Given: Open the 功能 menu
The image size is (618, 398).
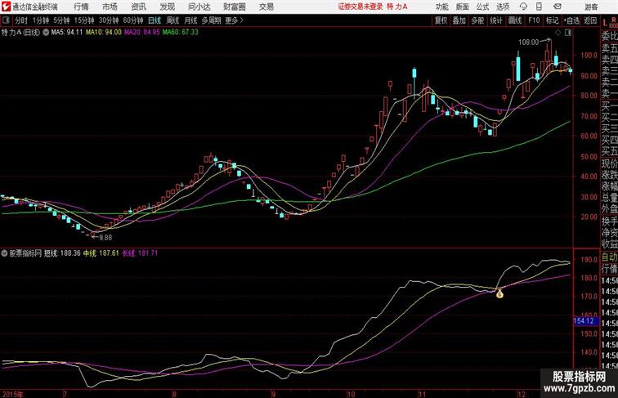Looking at the screenshot, I should [441, 7].
